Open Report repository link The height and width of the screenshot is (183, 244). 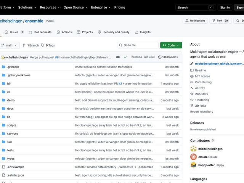click(x=202, y=112)
